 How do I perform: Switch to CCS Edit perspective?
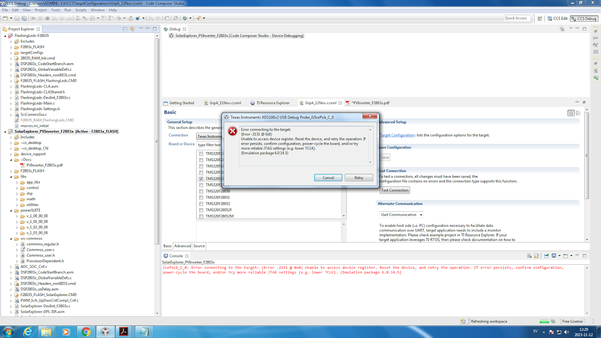(x=558, y=18)
